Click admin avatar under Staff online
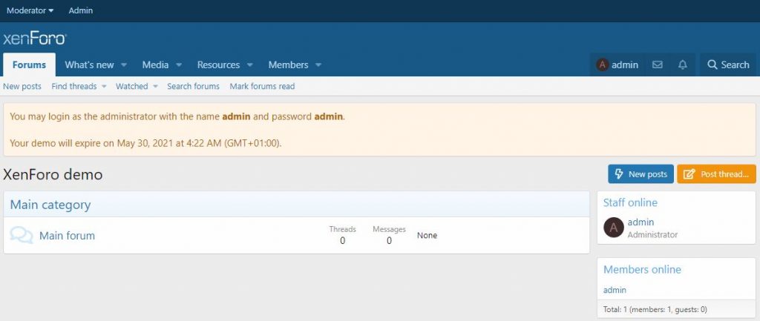This screenshot has width=760, height=321. (x=614, y=227)
